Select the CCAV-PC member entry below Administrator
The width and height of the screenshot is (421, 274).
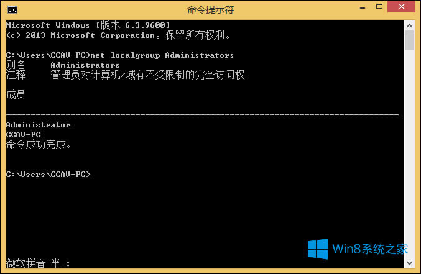coord(23,134)
